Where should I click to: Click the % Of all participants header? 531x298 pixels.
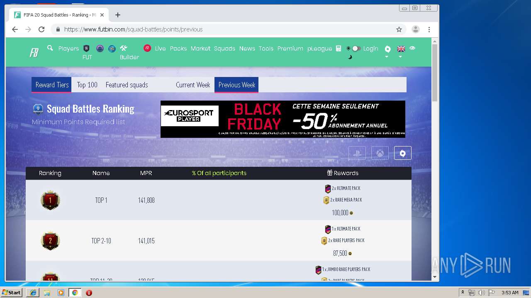(219, 173)
